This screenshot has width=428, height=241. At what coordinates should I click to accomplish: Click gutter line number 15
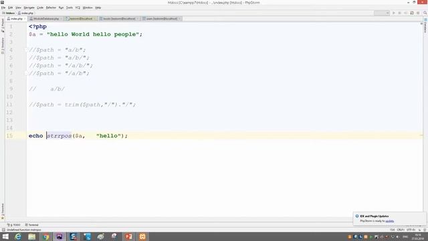point(9,136)
